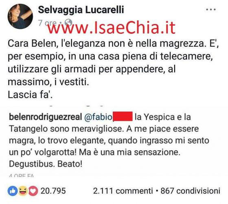Click the red censored block after @fabio
This screenshot has height=204, width=228.
tap(123, 116)
